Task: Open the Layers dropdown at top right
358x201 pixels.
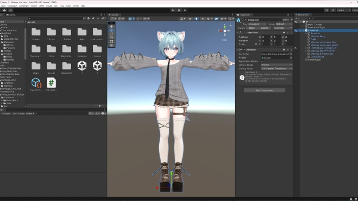Action: 344,10
